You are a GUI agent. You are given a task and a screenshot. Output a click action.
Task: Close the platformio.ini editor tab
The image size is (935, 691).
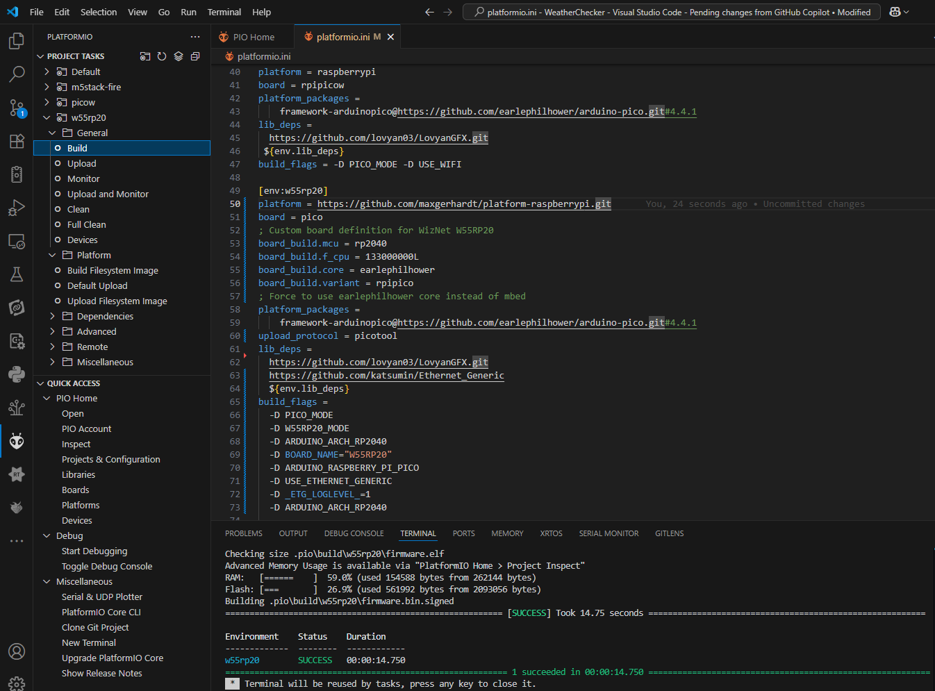pos(390,37)
